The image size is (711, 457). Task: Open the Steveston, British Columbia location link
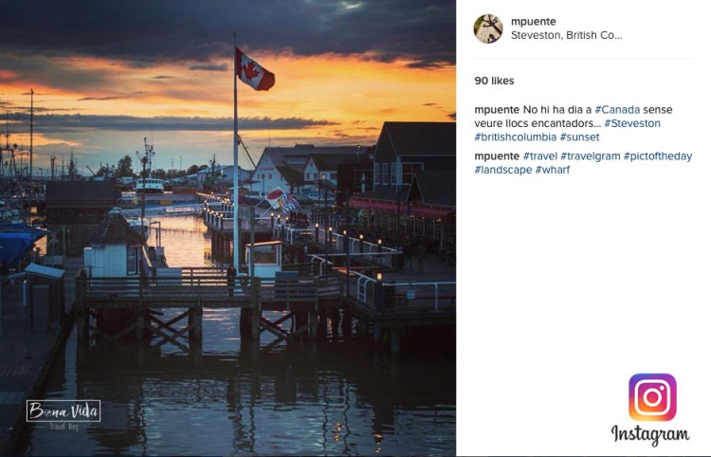click(566, 36)
